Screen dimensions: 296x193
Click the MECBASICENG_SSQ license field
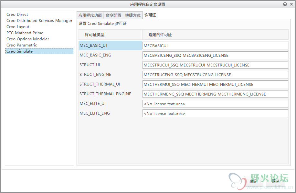[x=215, y=55]
